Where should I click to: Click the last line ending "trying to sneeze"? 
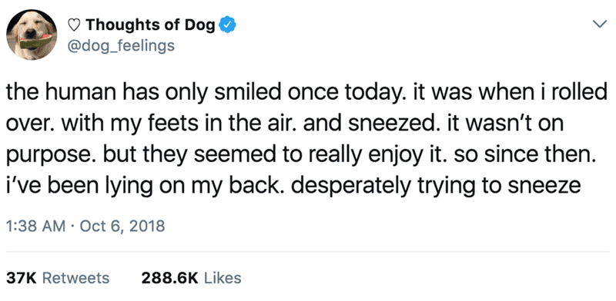tap(293, 186)
